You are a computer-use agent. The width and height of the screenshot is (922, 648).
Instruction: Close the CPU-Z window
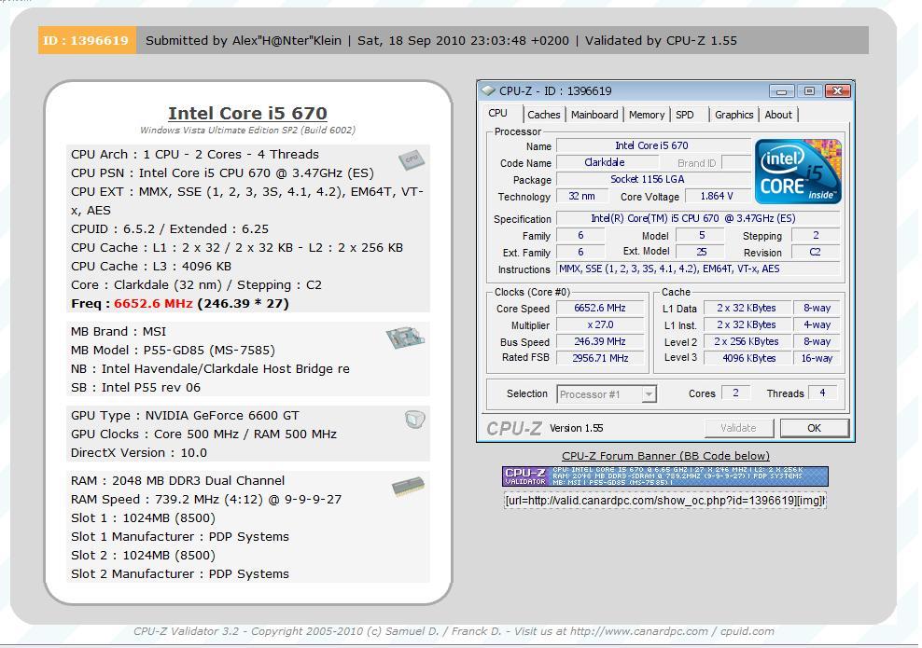(x=838, y=91)
